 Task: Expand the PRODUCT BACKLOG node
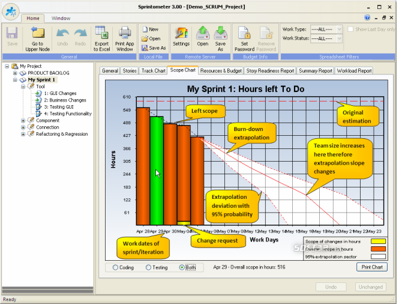tap(15, 73)
